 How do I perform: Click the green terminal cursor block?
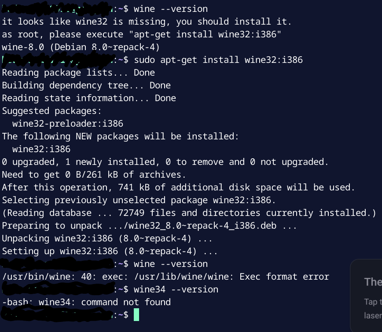pyautogui.click(x=136, y=315)
